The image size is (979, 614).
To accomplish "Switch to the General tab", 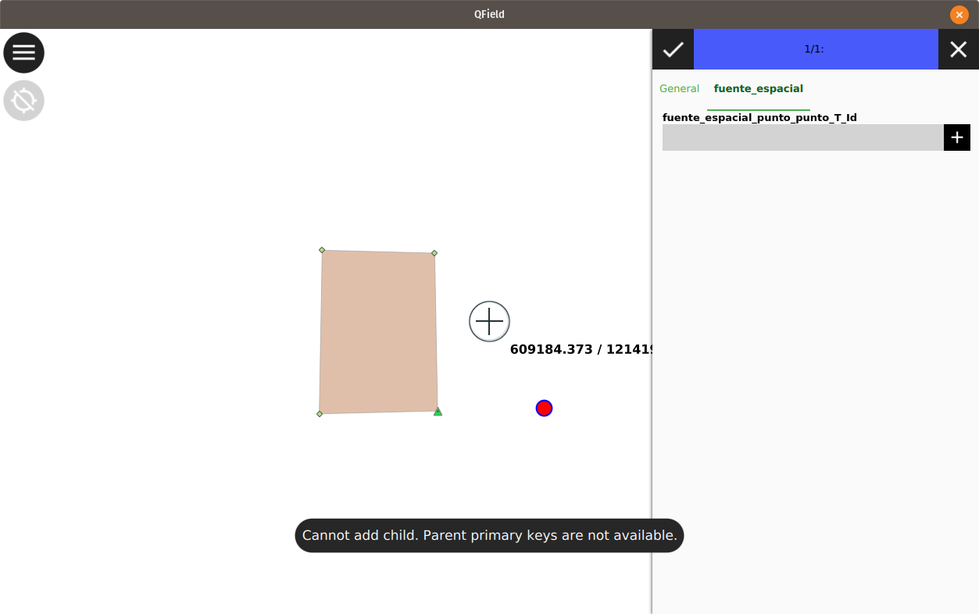I will click(x=679, y=88).
